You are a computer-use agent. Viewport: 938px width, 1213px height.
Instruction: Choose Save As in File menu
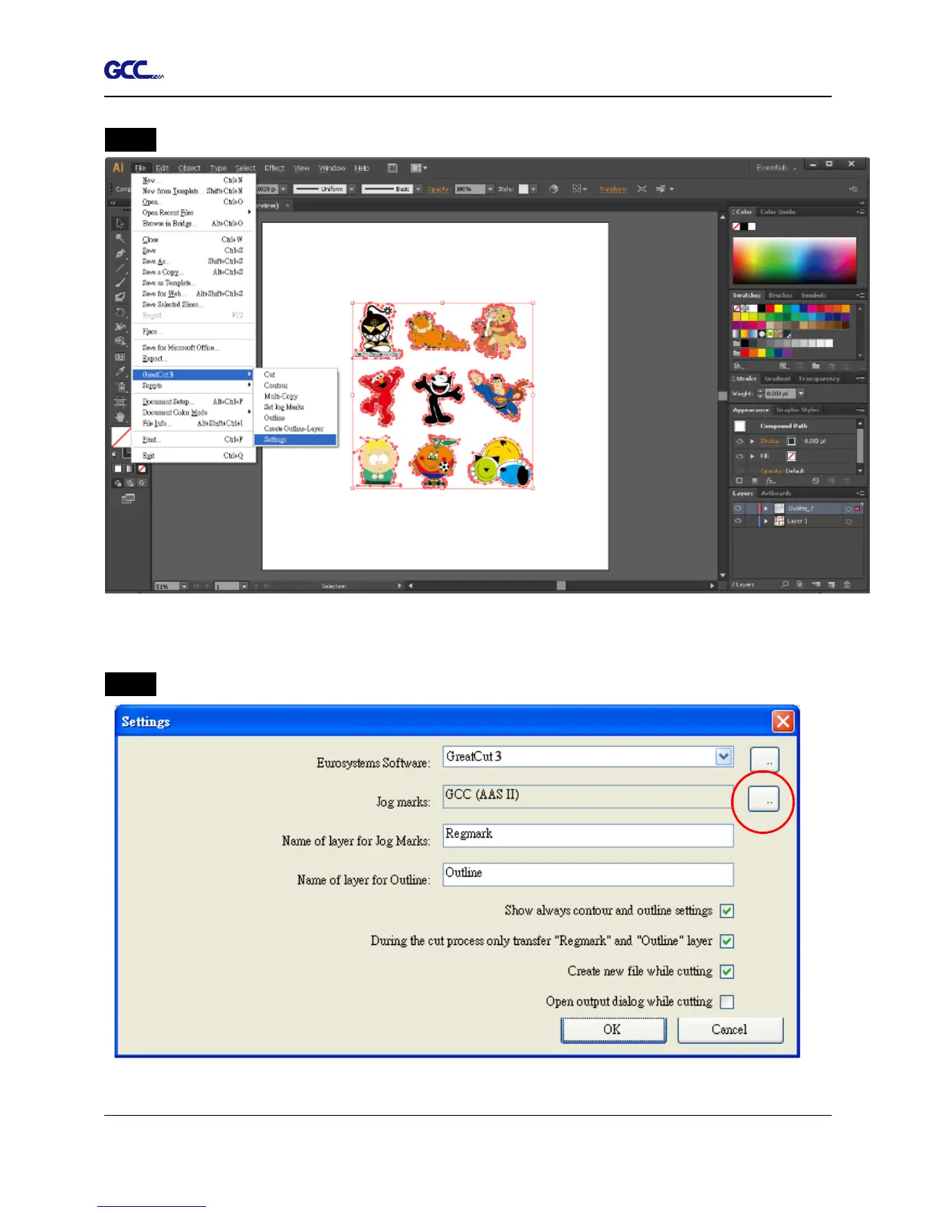tap(193, 261)
